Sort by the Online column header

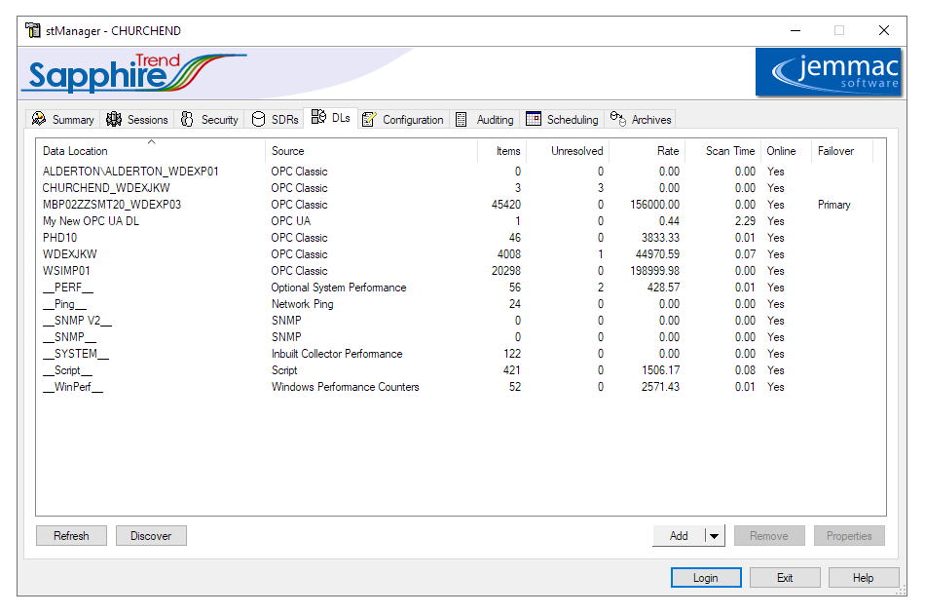click(787, 151)
